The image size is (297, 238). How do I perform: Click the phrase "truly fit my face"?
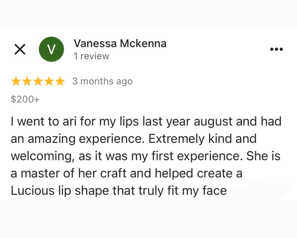tap(182, 191)
